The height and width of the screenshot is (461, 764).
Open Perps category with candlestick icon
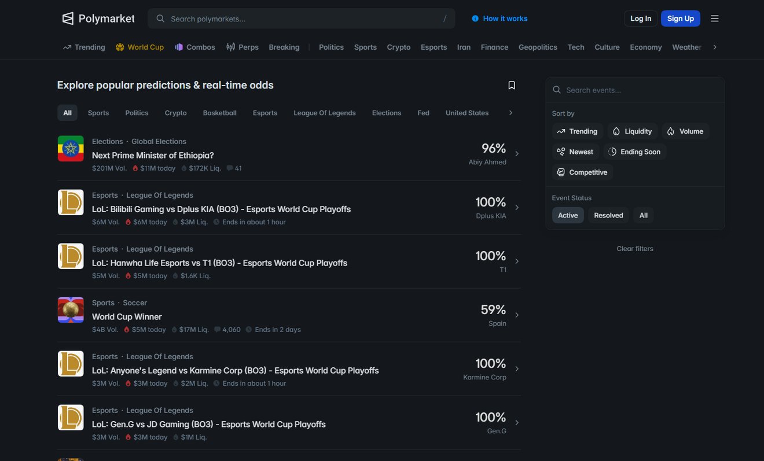point(243,47)
